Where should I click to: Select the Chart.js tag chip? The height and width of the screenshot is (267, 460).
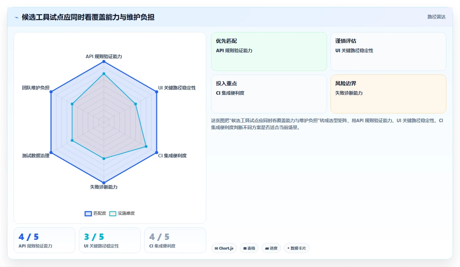[224, 248]
